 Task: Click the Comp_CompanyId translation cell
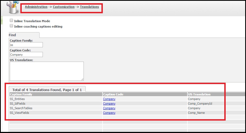(x=216, y=104)
